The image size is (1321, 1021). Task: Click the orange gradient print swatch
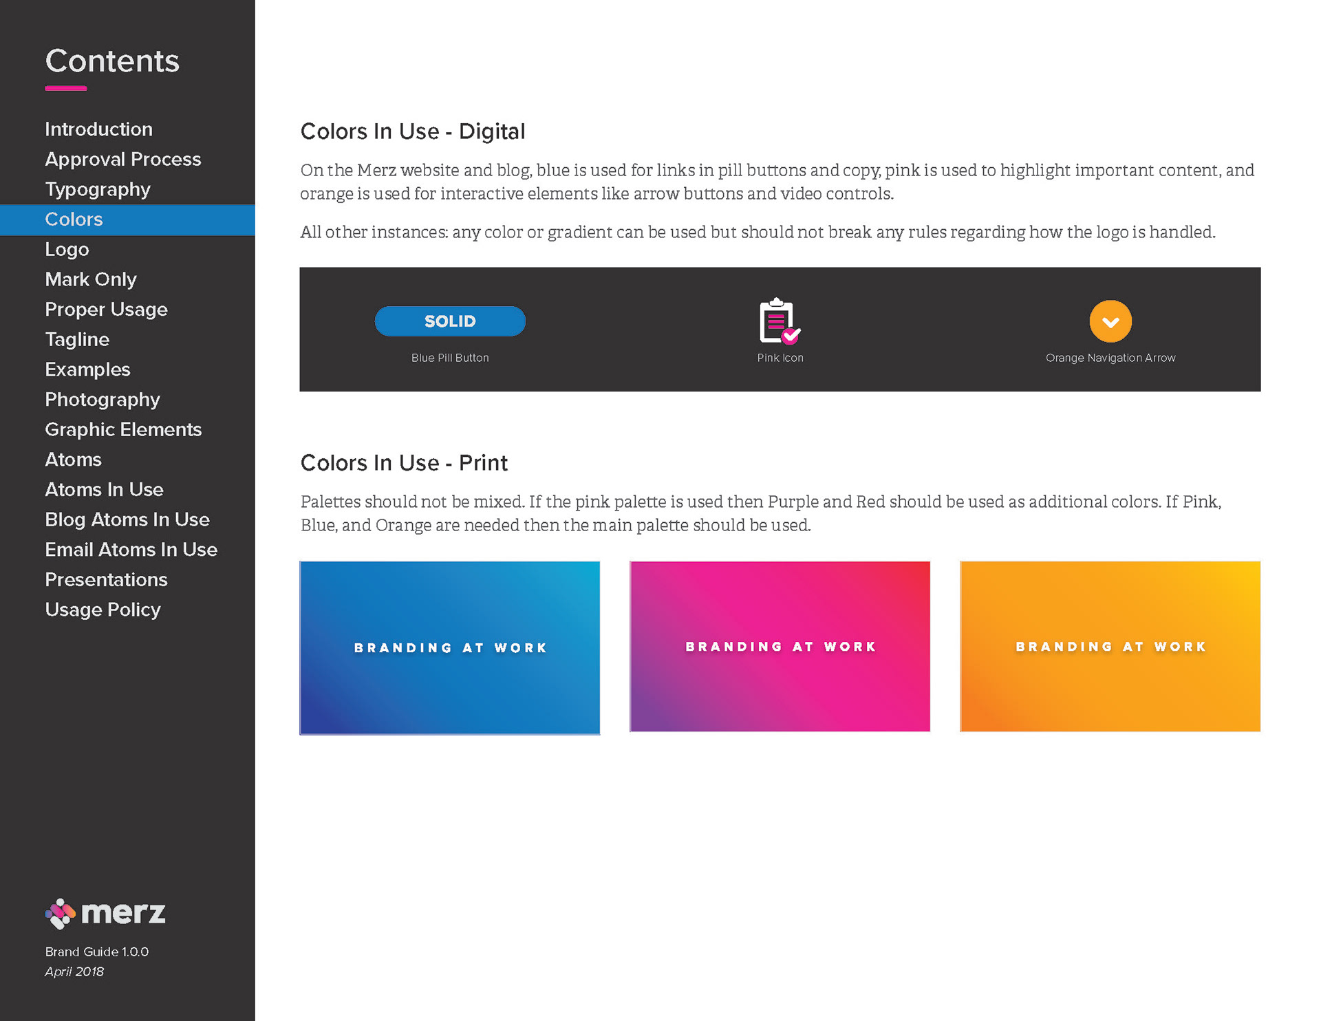point(1110,646)
